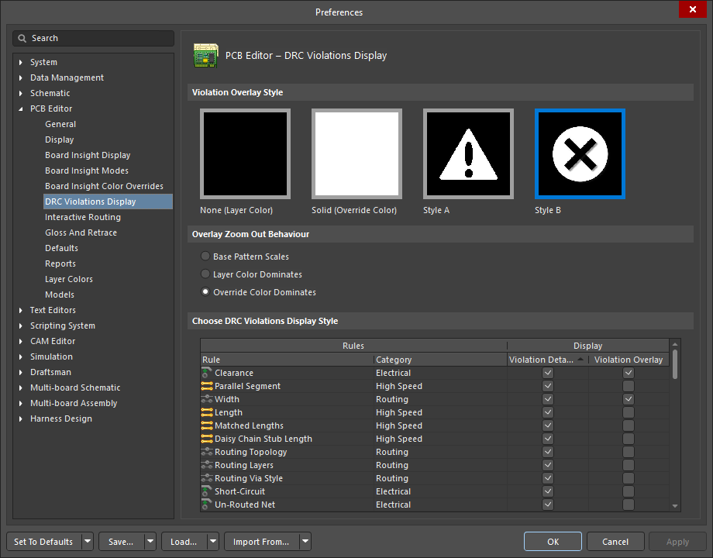The width and height of the screenshot is (713, 558).
Task: Click the Parallel Segment rule icon
Action: click(205, 386)
